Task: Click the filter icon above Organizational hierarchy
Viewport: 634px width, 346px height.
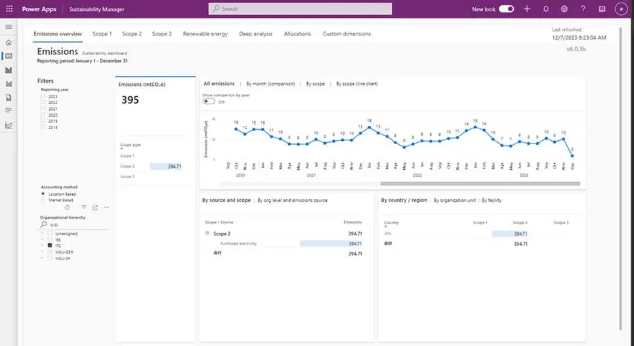Action: click(84, 207)
